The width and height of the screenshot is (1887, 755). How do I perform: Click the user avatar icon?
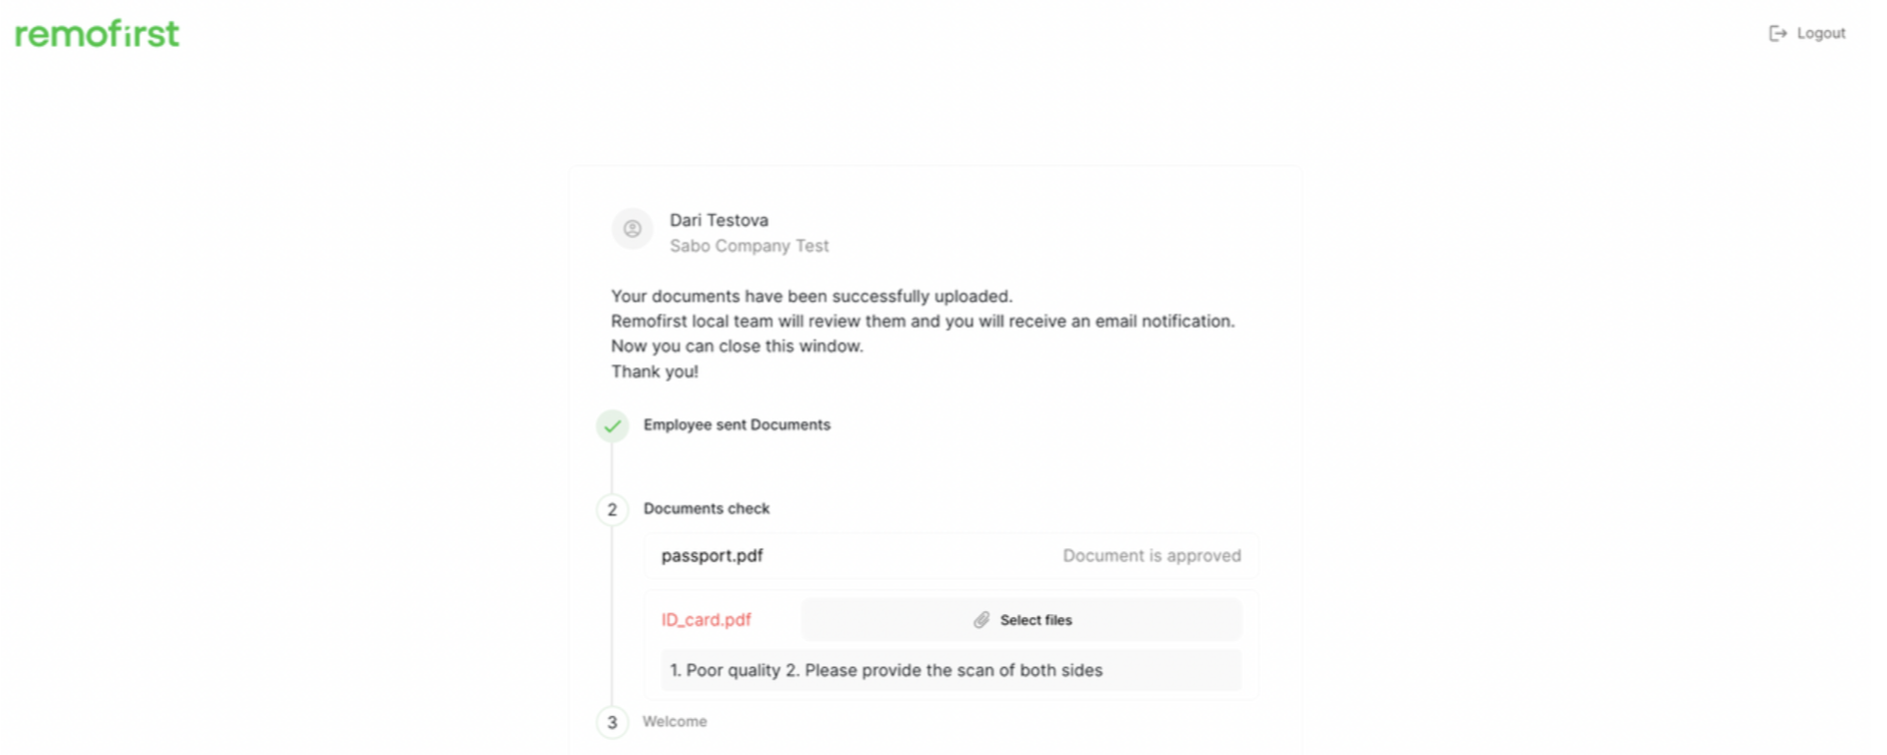[x=632, y=229]
